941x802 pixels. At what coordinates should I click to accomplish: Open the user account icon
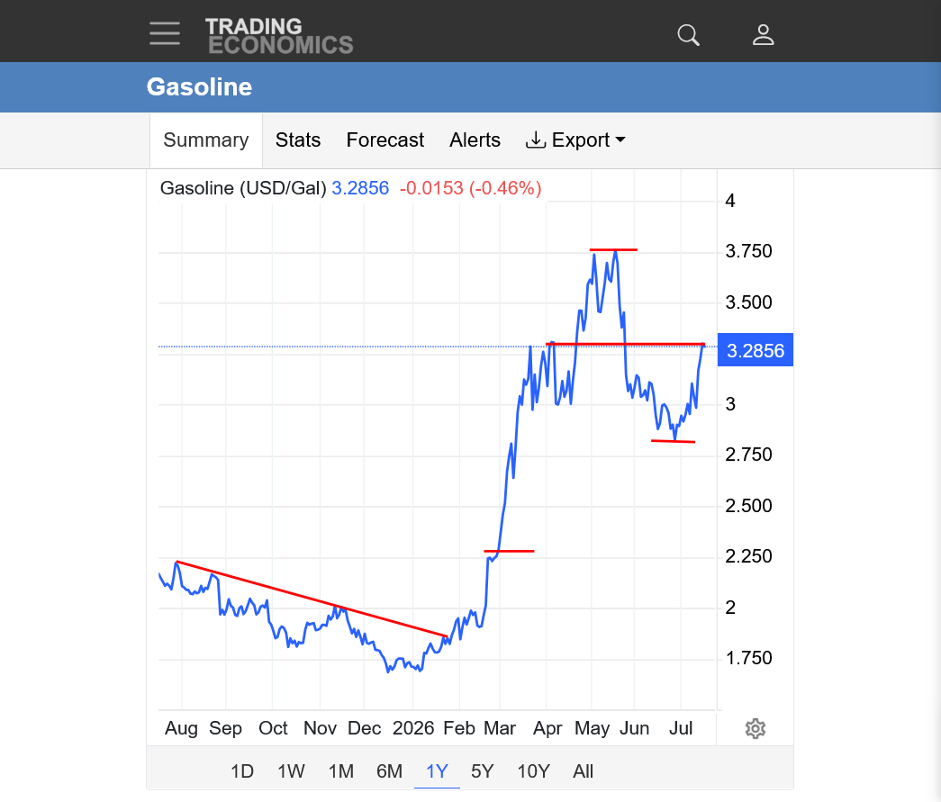coord(763,35)
